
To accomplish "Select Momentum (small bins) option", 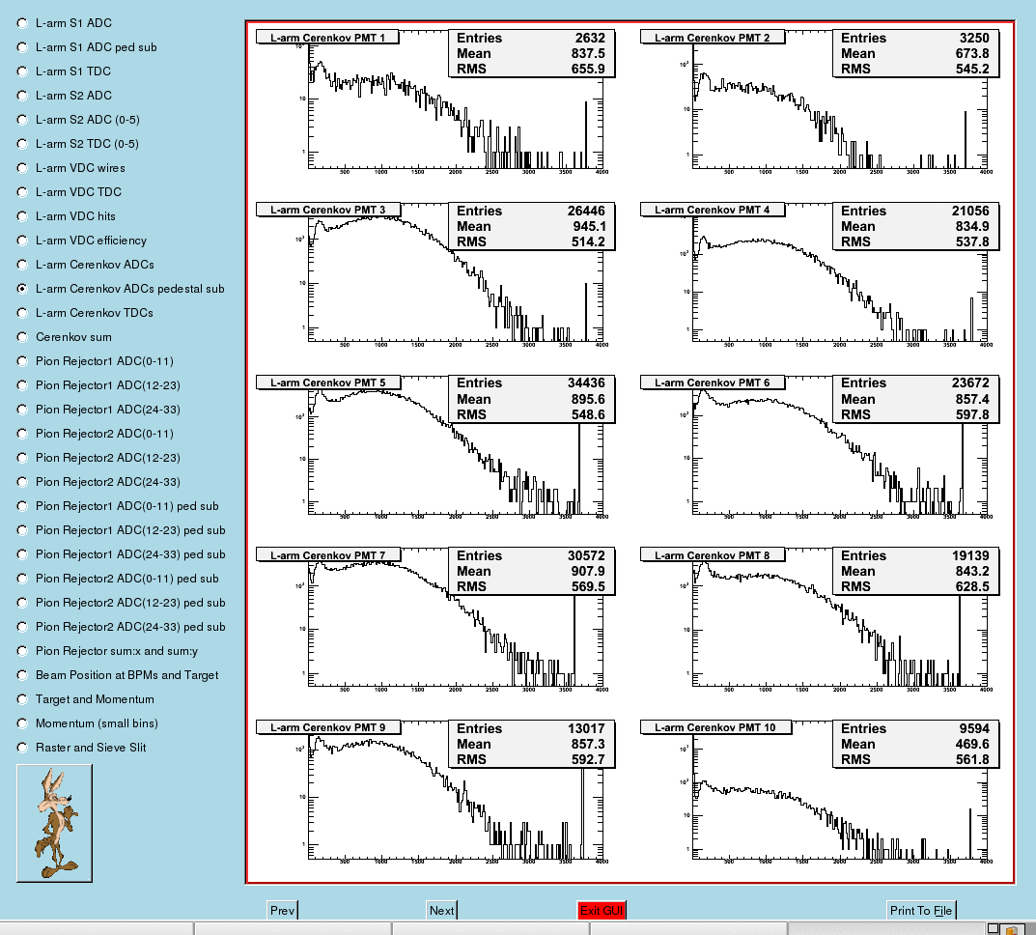I will pyautogui.click(x=22, y=723).
